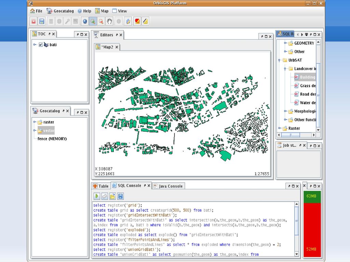Screen dimensions: 350x262
Task: Toggle the bati layer visibility checkbox
Action: click(41, 45)
